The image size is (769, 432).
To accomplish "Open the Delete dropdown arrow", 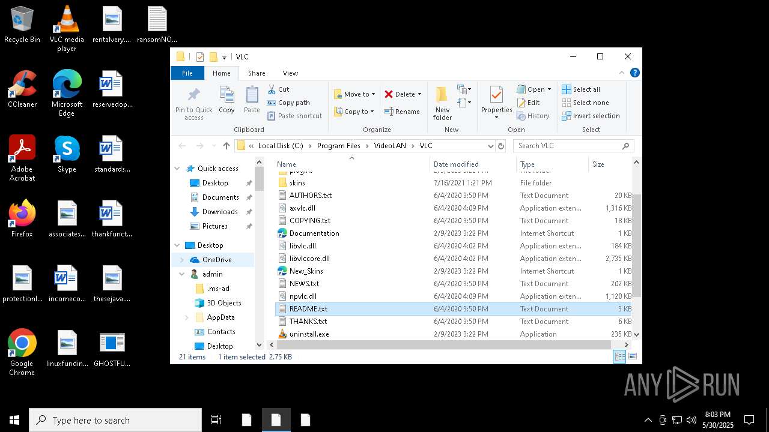I will (419, 94).
